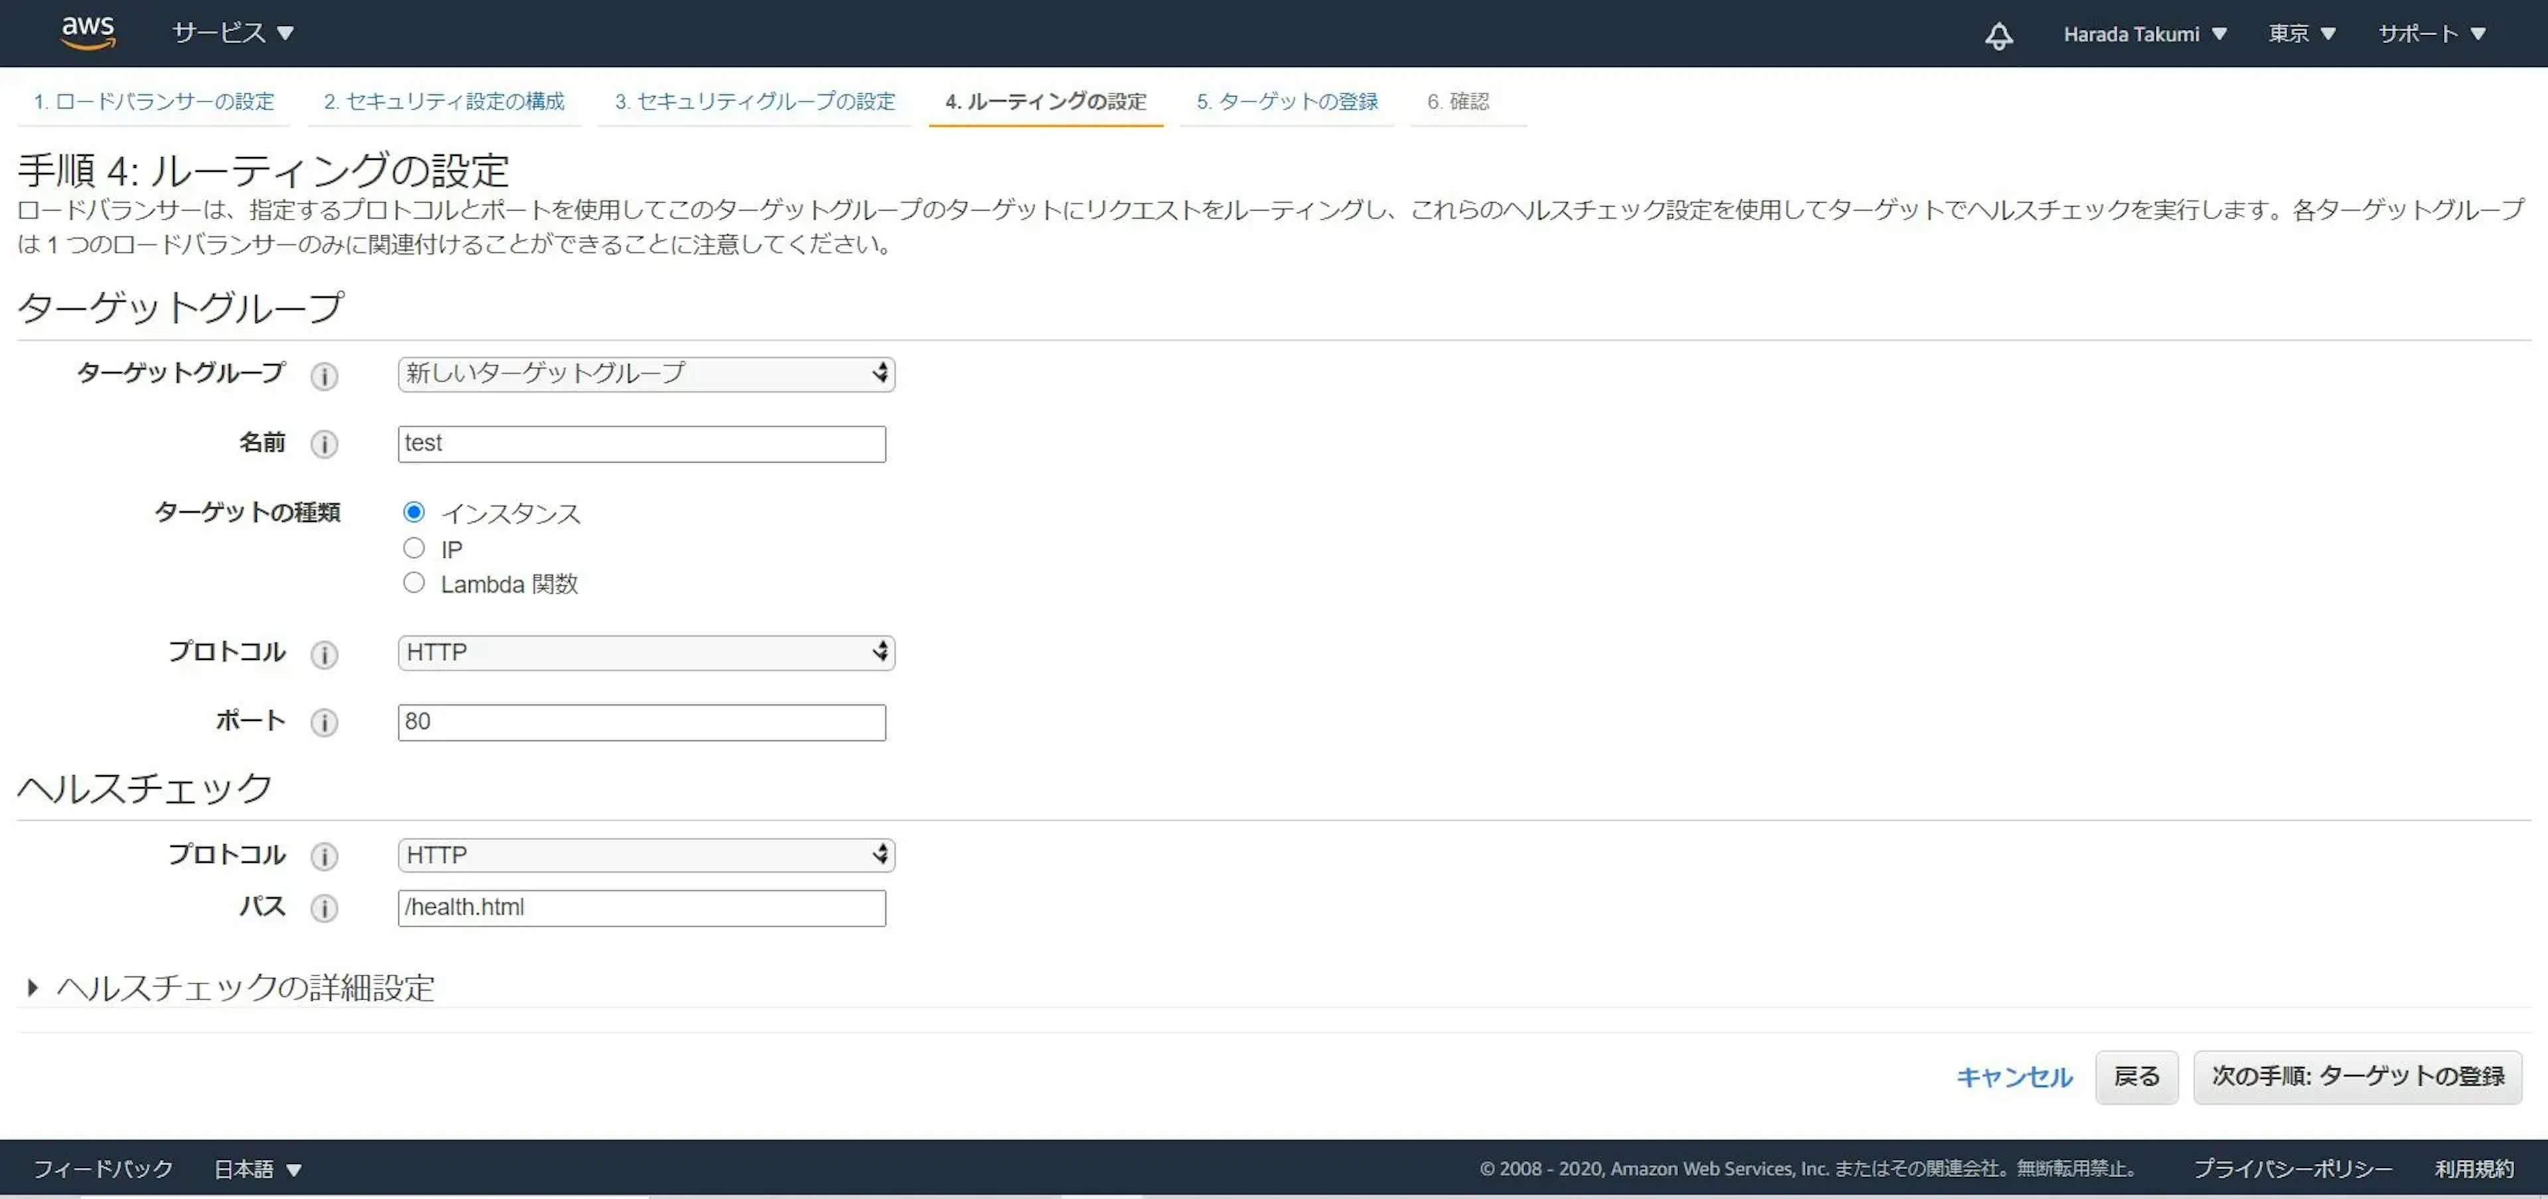Click the AWS logo home icon
Image resolution: width=2548 pixels, height=1199 pixels.
tap(88, 32)
